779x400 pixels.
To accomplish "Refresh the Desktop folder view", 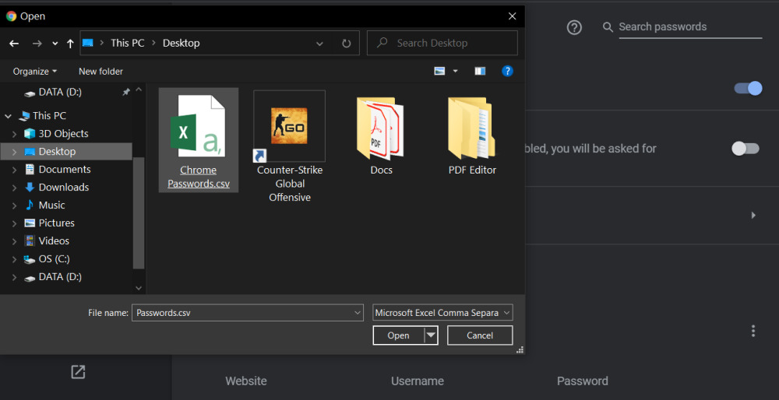I will click(x=347, y=44).
